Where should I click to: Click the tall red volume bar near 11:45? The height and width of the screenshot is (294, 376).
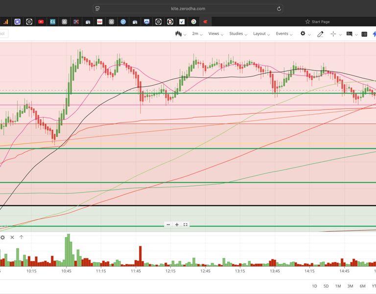pos(141,256)
